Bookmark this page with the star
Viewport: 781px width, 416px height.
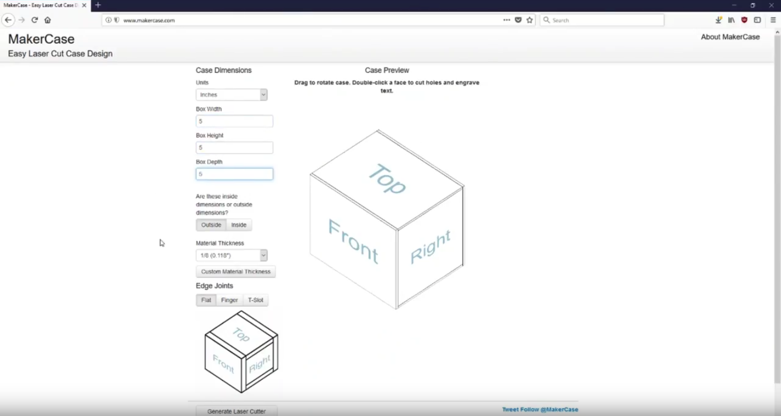(x=530, y=20)
